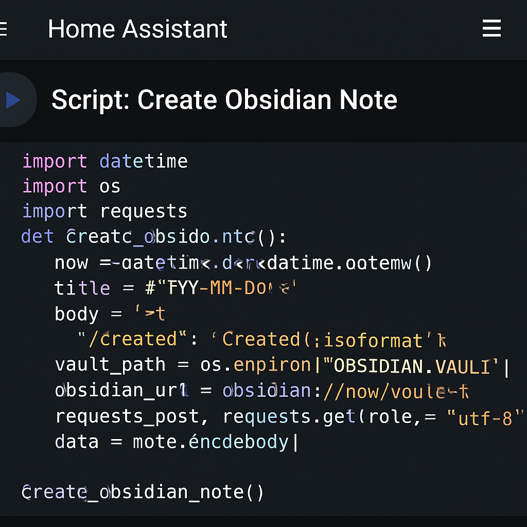Click the Home Assistant header title
This screenshot has height=527, width=527.
137,29
